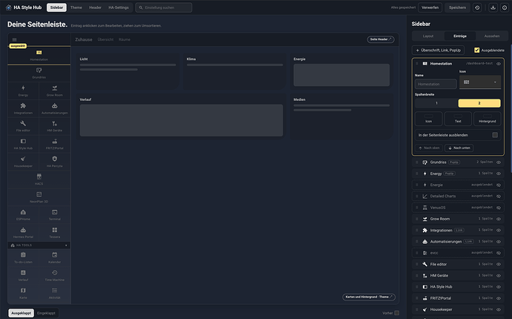Select the Kalender icon in preview sidebar
Image resolution: width=512 pixels, height=319 pixels.
tap(54, 254)
